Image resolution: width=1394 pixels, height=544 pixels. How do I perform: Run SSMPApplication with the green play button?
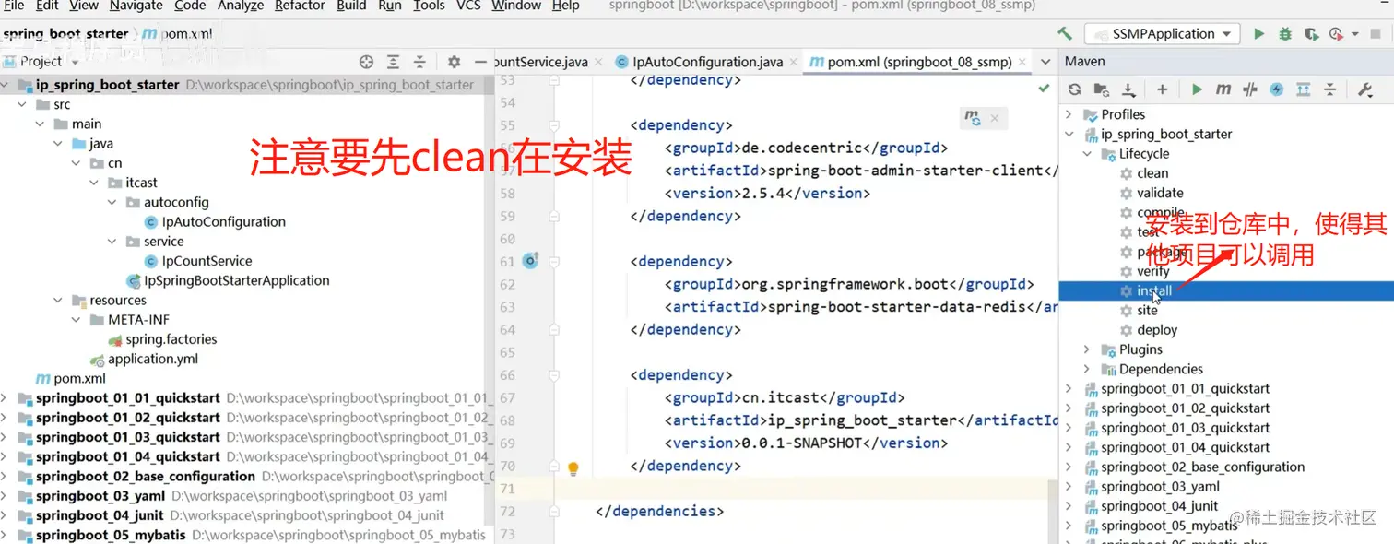[1258, 34]
